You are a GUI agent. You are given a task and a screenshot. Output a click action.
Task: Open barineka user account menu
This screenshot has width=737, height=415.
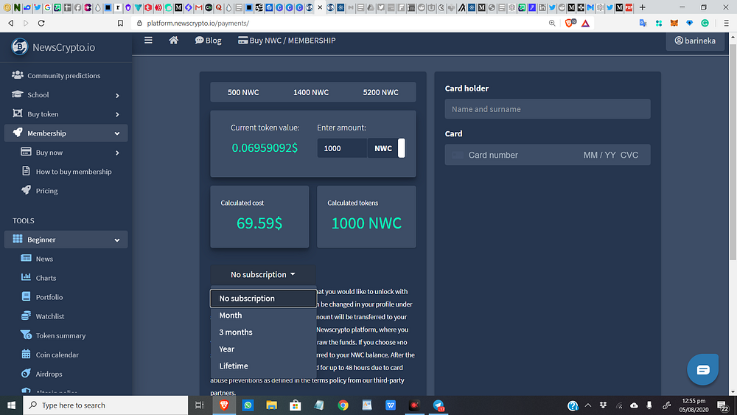pyautogui.click(x=695, y=41)
